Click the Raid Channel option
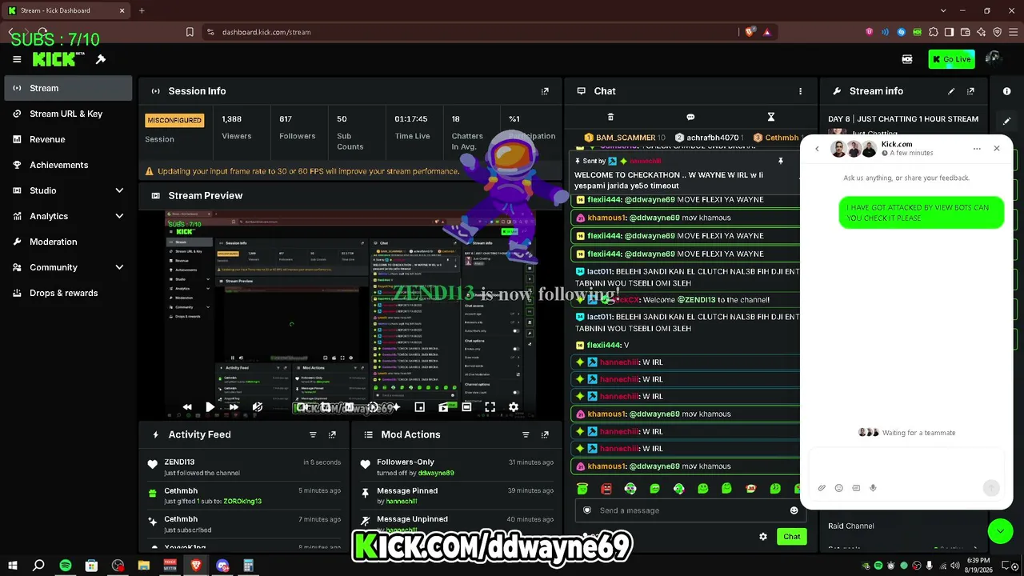The height and width of the screenshot is (576, 1024). [x=851, y=526]
